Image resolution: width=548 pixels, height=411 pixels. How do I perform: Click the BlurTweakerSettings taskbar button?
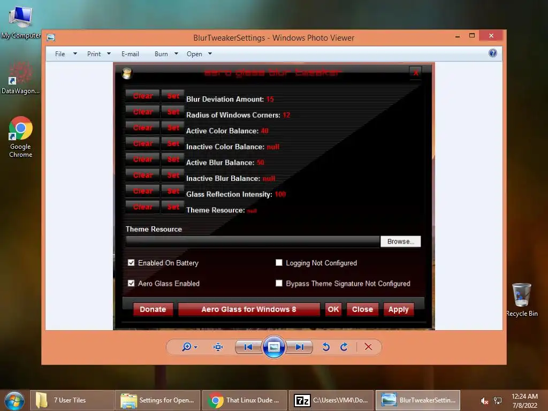[417, 400]
